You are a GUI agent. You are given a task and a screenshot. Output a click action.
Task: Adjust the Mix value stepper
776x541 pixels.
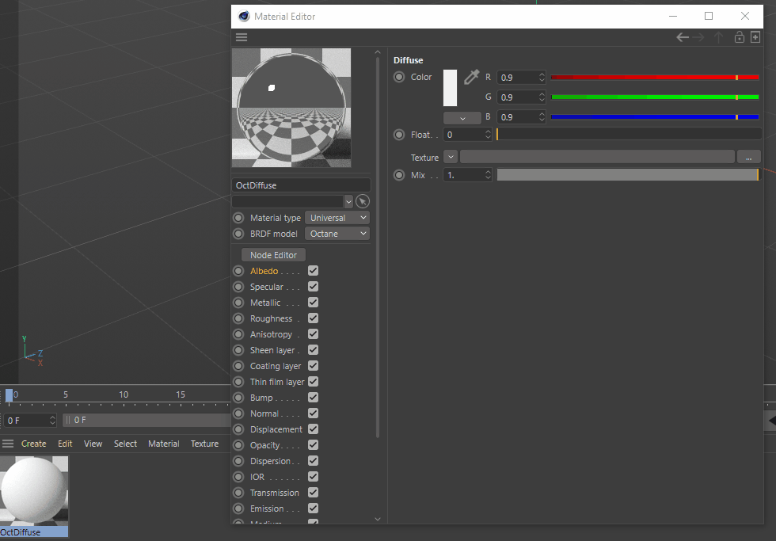pos(488,175)
